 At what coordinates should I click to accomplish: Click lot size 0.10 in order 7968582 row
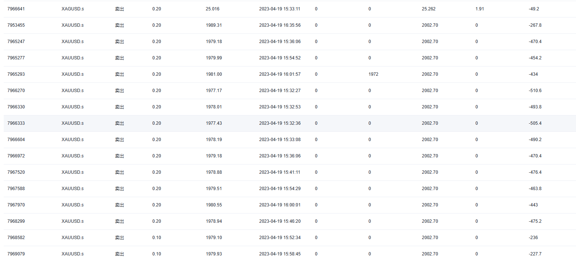[157, 238]
